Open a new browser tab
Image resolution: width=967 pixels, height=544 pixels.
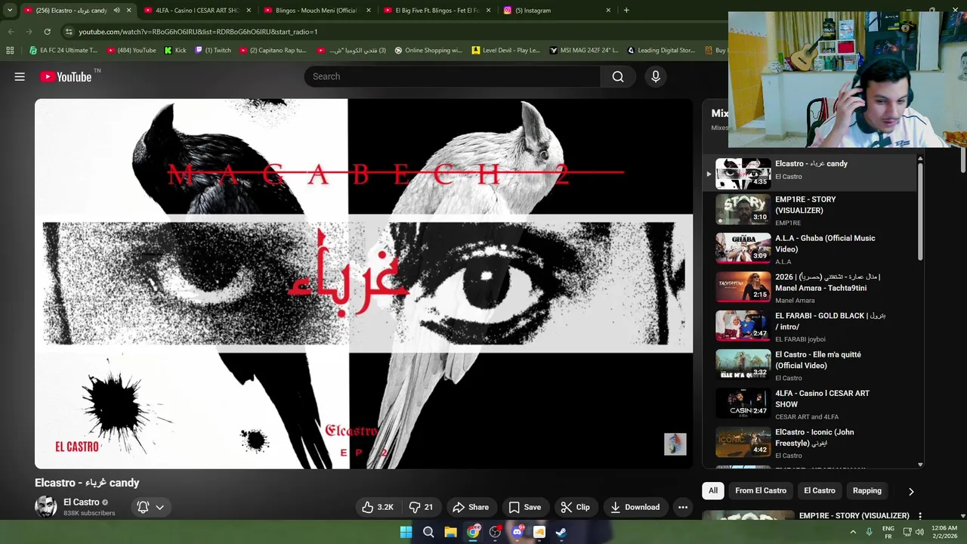click(x=626, y=11)
